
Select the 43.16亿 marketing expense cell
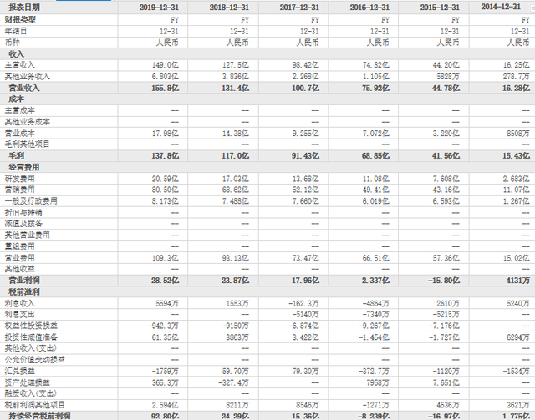click(446, 190)
